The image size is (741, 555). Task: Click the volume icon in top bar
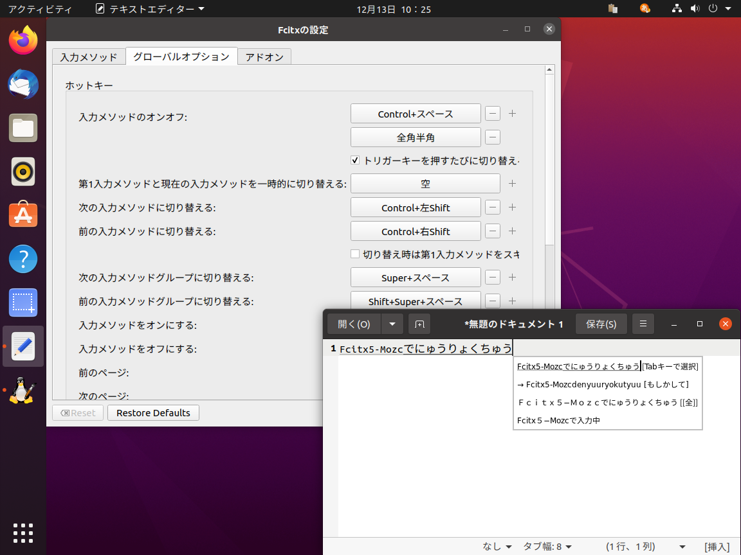(x=695, y=8)
